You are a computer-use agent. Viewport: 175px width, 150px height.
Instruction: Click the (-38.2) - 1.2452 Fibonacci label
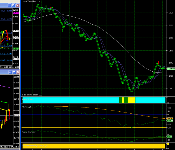[6, 54]
